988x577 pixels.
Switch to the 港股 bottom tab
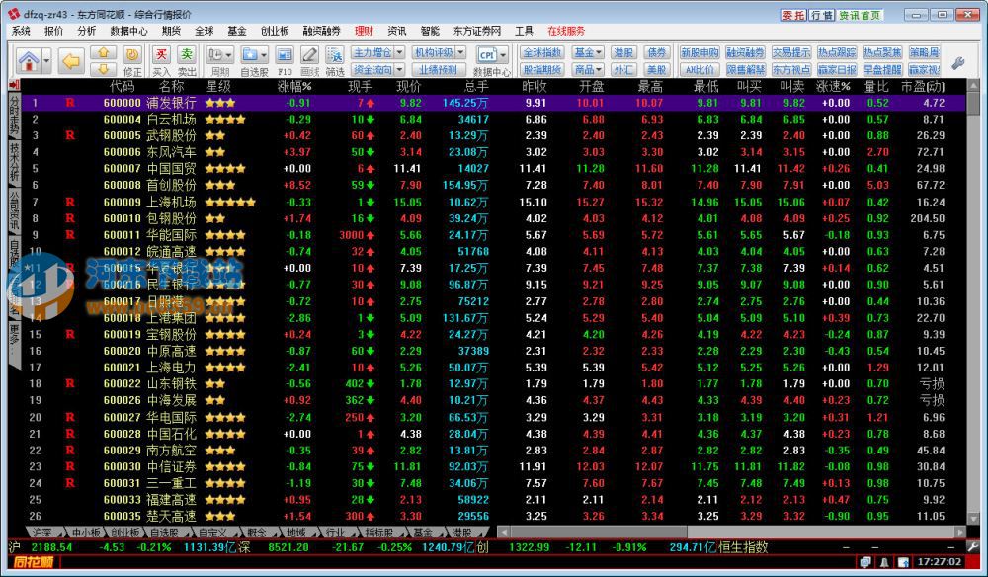click(462, 533)
